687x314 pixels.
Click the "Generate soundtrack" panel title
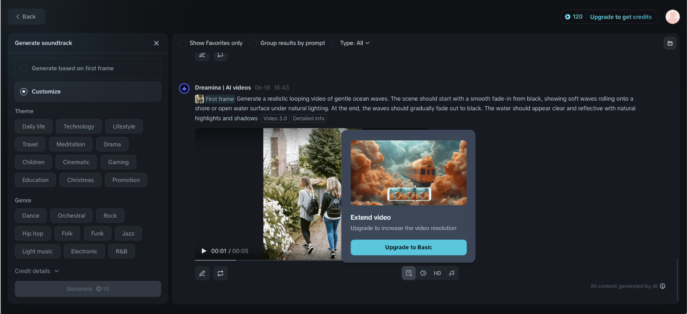coord(43,43)
